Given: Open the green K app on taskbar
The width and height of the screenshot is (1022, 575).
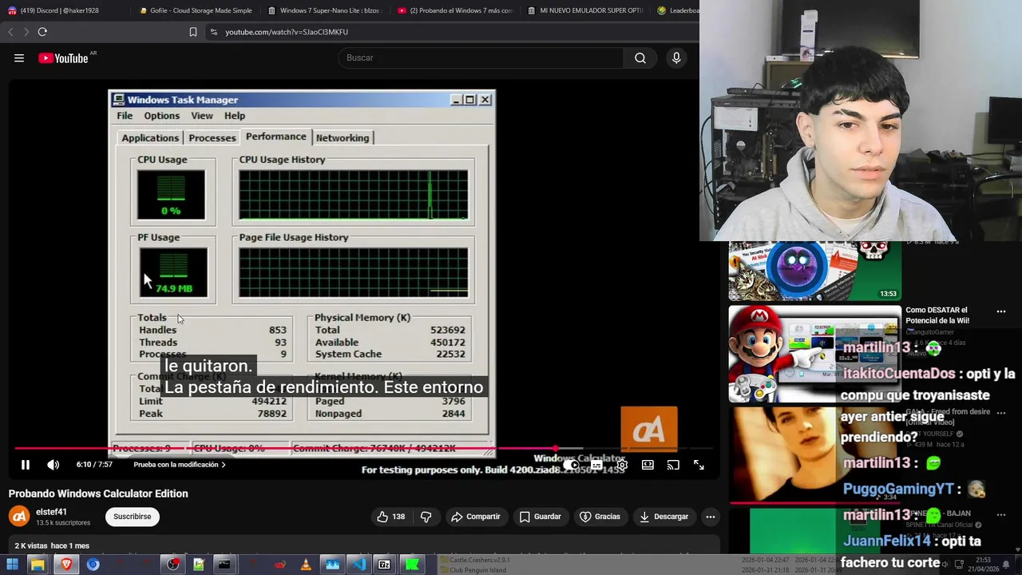Looking at the screenshot, I should [412, 565].
